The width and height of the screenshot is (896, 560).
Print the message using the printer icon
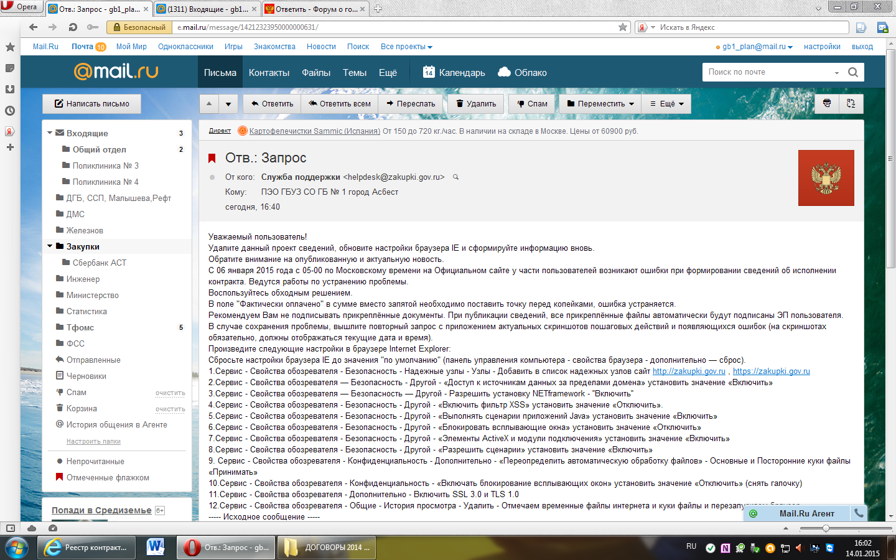click(x=827, y=103)
